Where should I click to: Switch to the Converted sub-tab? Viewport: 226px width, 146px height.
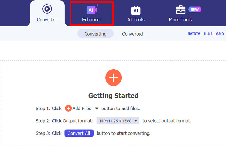[132, 34]
